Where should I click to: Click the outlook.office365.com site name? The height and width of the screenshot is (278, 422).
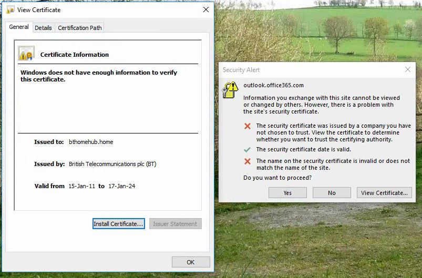[273, 85]
